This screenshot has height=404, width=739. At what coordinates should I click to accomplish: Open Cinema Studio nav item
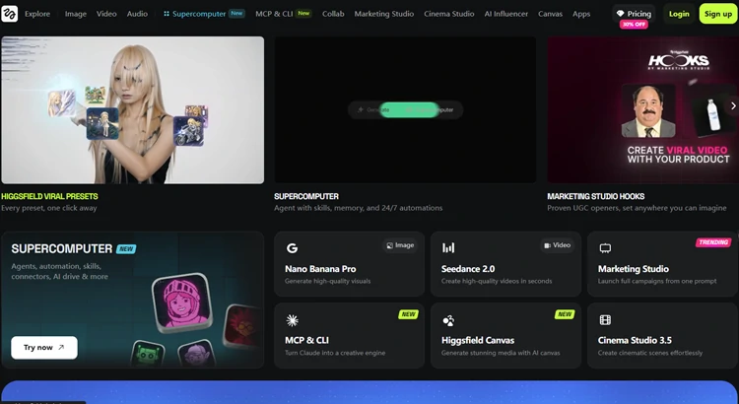coord(449,14)
